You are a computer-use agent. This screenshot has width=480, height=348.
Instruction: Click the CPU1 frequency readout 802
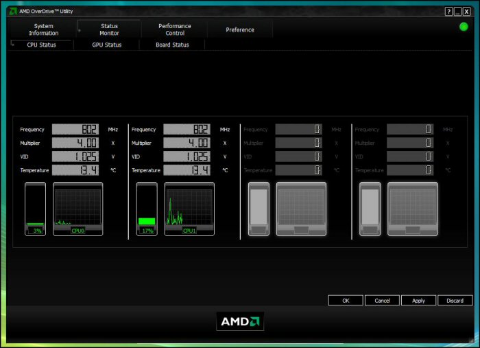[187, 129]
